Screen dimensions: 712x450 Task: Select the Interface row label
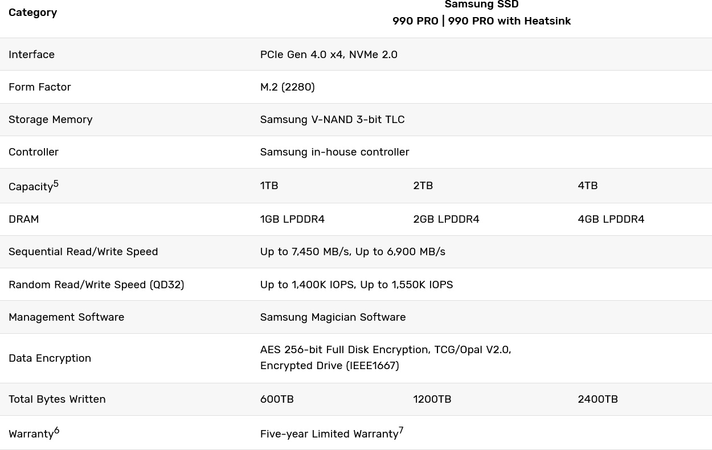[31, 55]
